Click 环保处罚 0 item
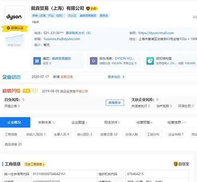The height and width of the screenshot is (182, 197). click(x=186, y=106)
